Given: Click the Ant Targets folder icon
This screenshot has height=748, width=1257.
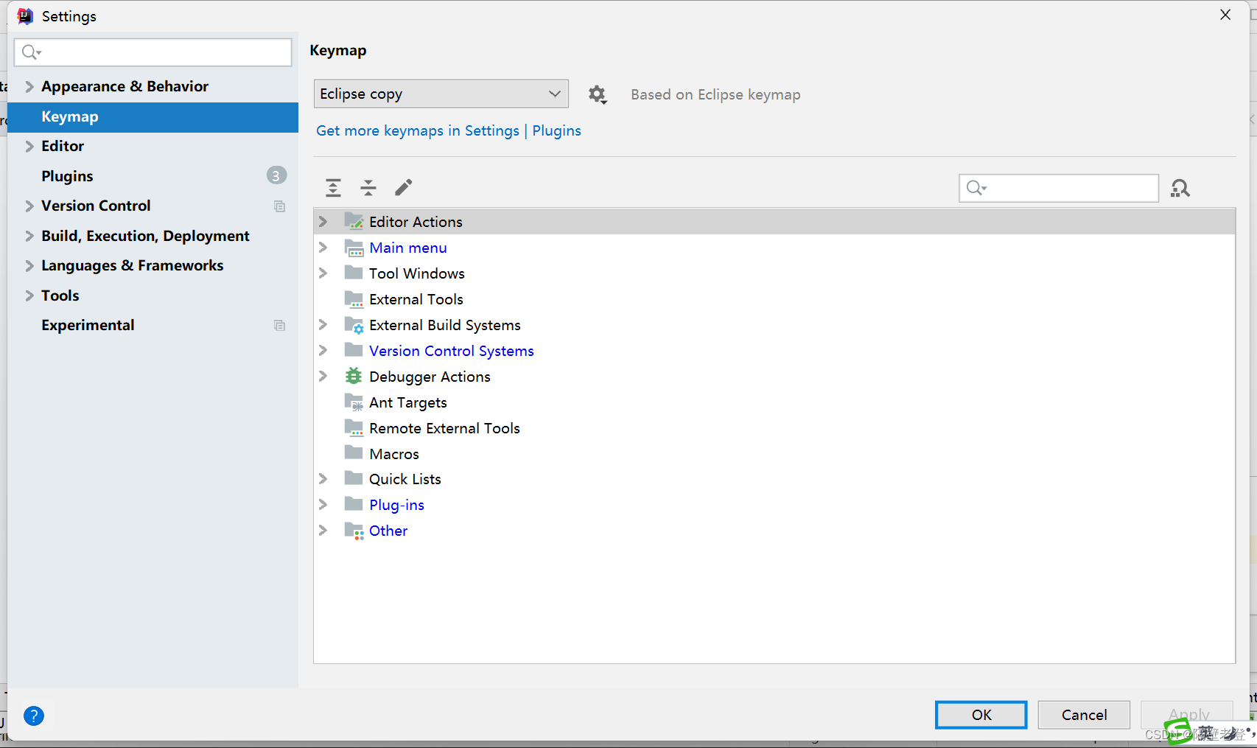Looking at the screenshot, I should click(354, 402).
